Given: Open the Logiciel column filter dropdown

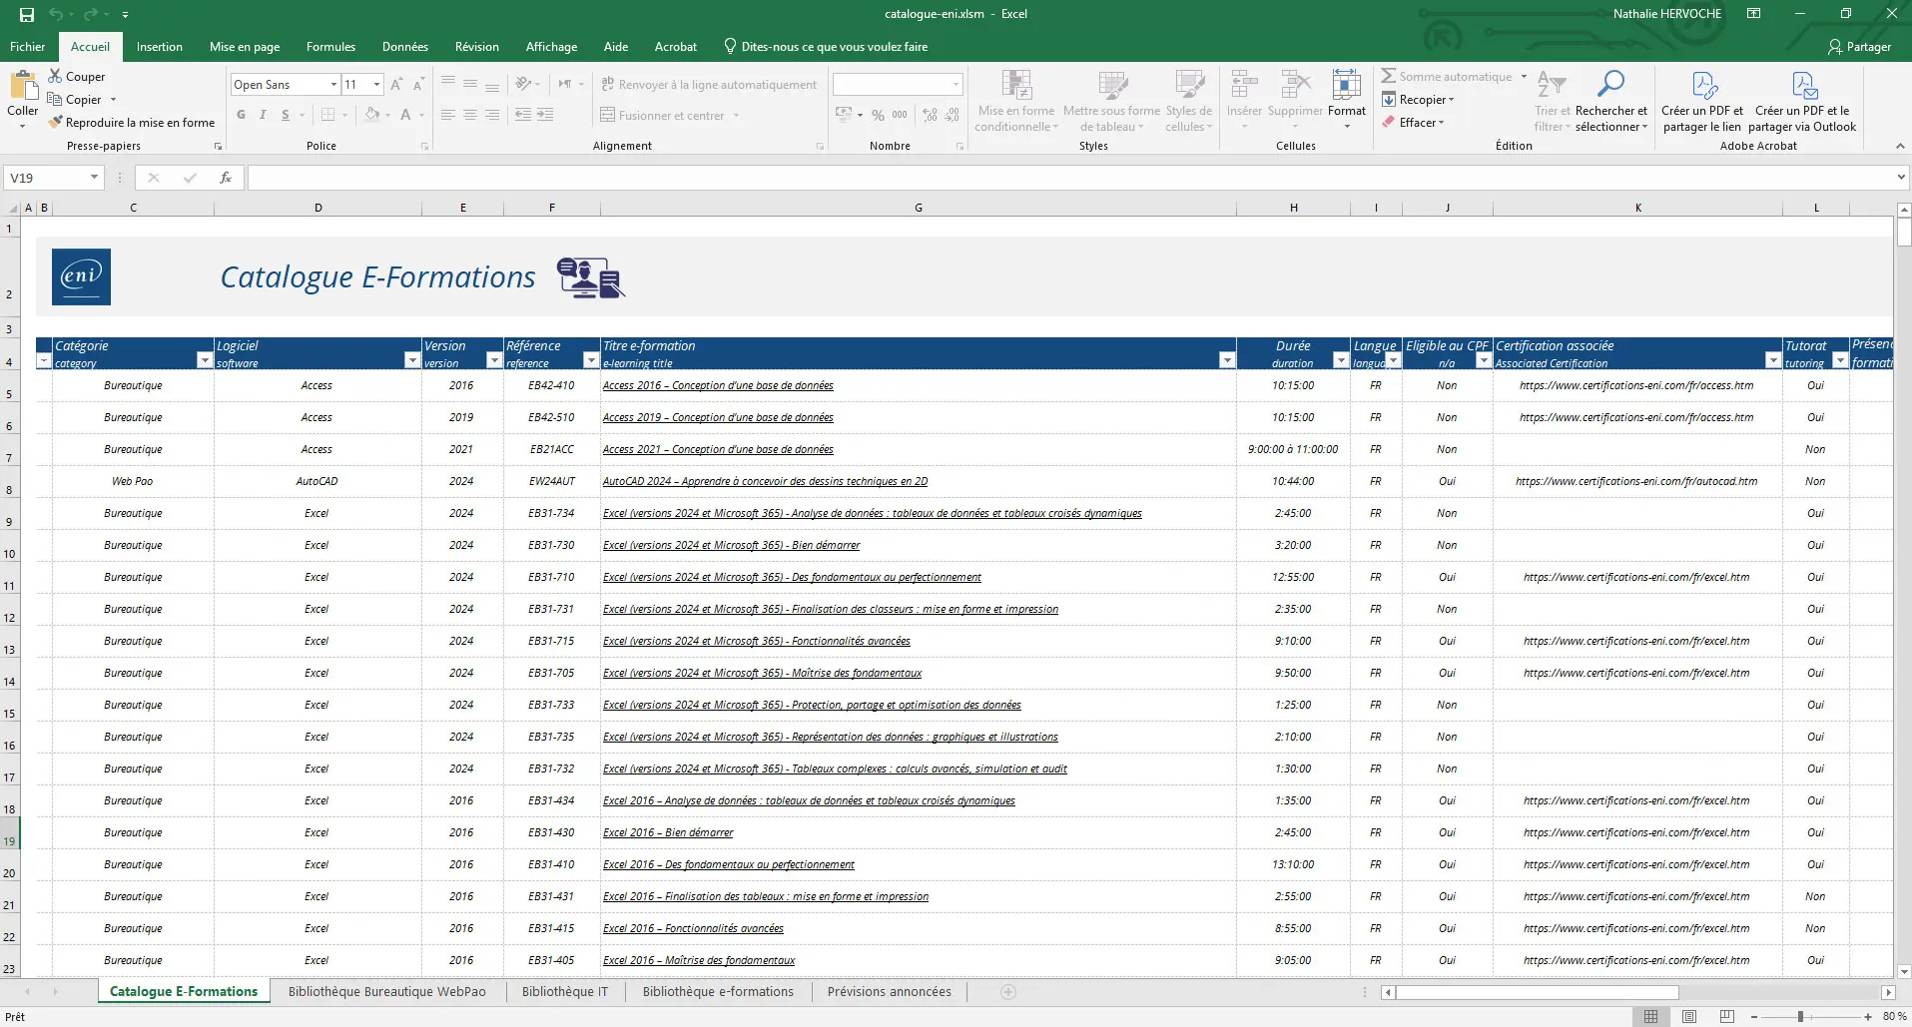Looking at the screenshot, I should 411,360.
